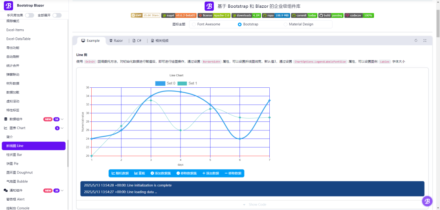Open the Excel-DataTable menu item
The width and height of the screenshot is (440, 210).
[x=34, y=39]
